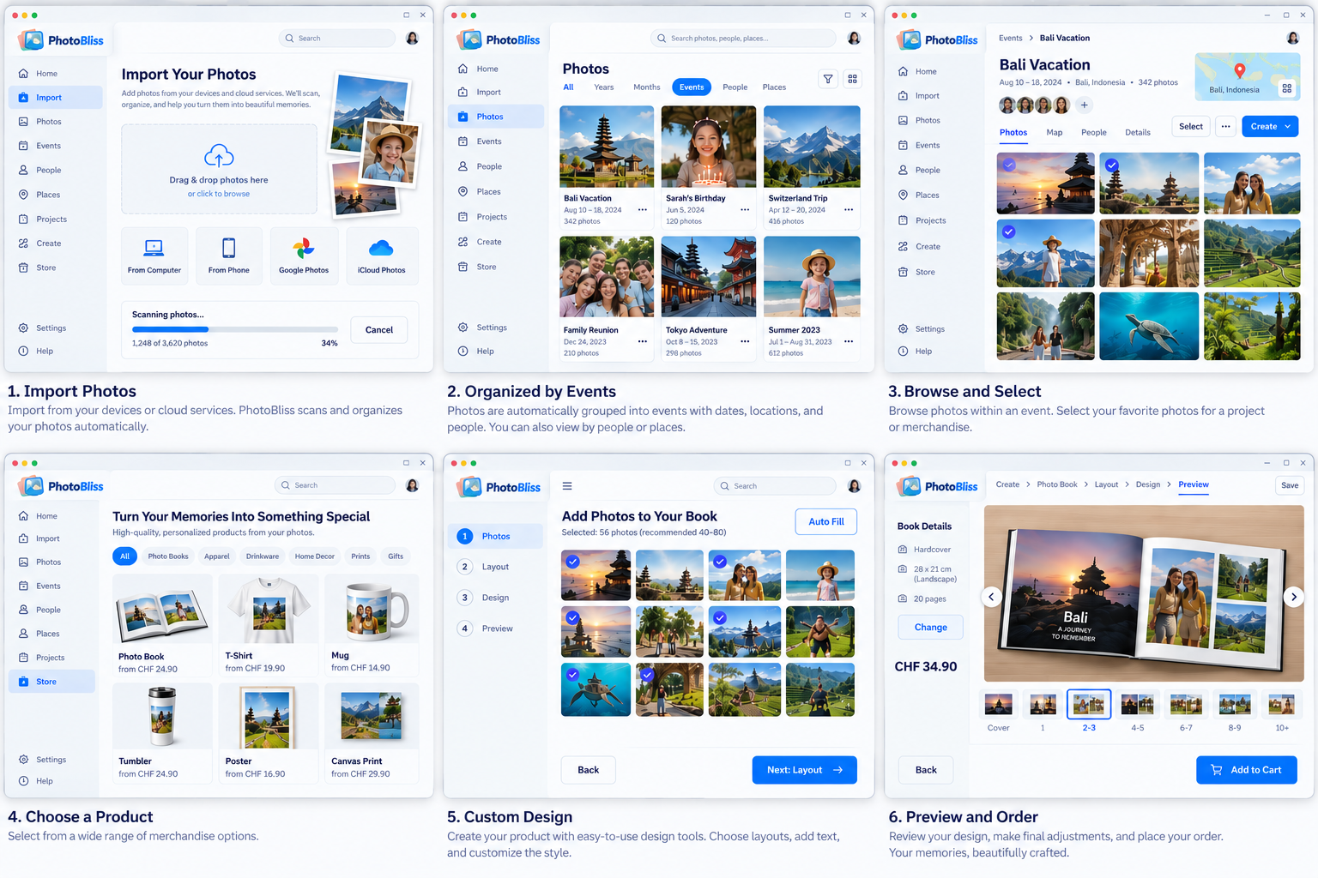
Task: Open three-dot menu for Bali Vacation event
Action: tap(642, 210)
